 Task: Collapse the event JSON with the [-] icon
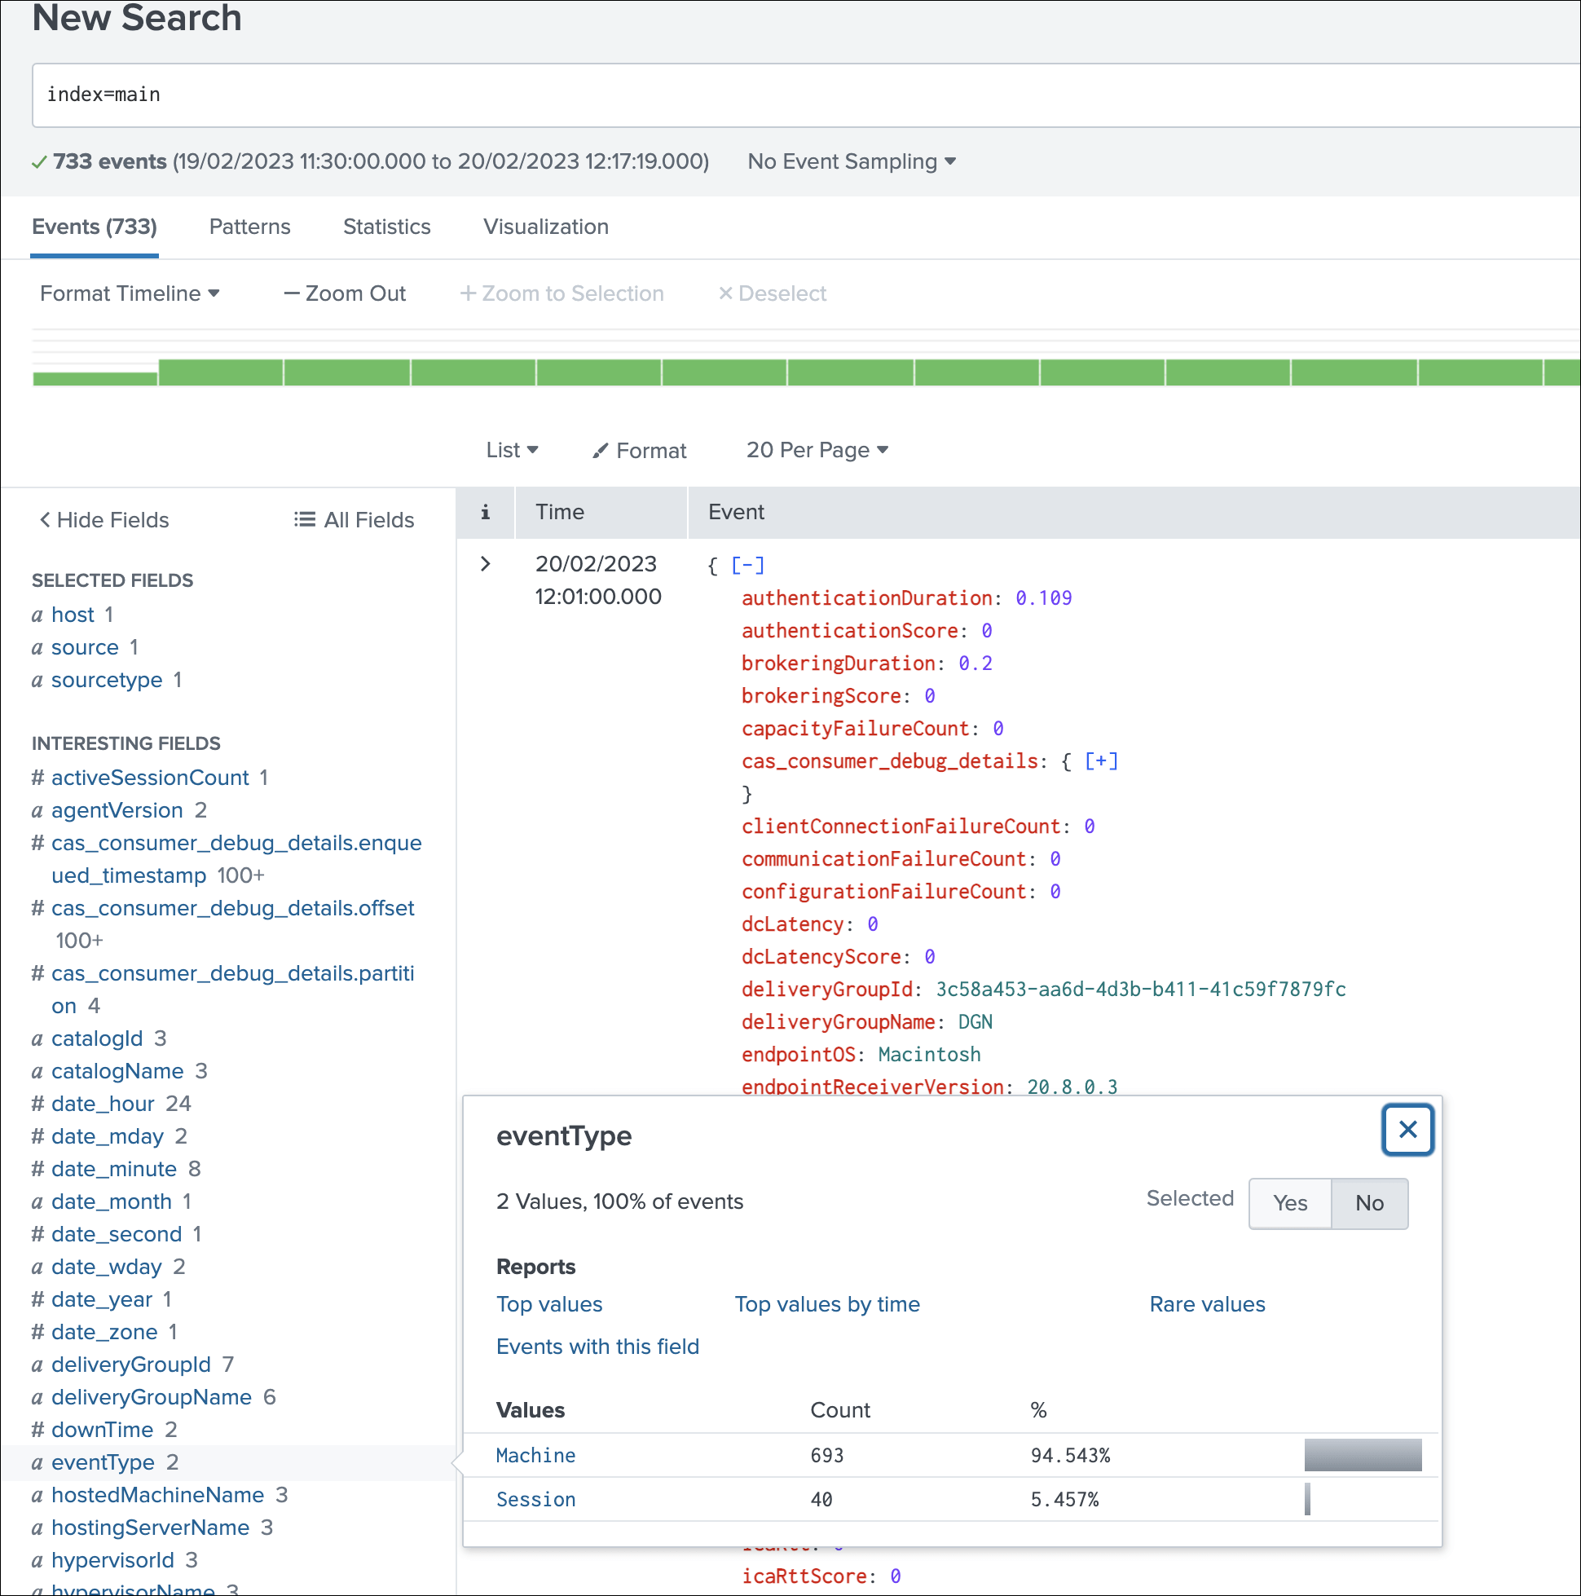pos(746,564)
